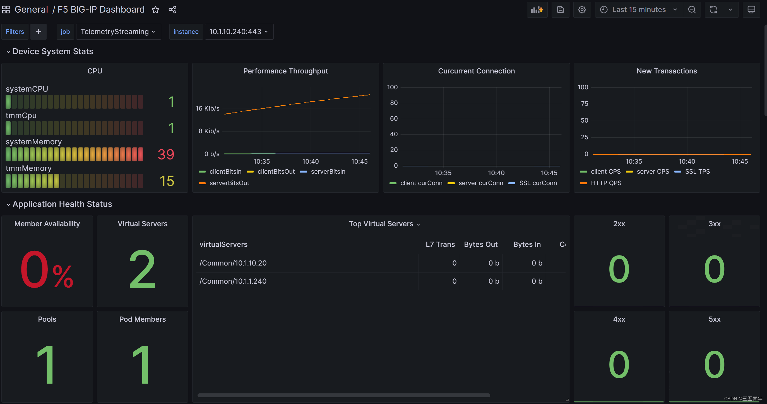Click the 2xx panel title
Viewport: 767px width, 404px height.
click(619, 224)
